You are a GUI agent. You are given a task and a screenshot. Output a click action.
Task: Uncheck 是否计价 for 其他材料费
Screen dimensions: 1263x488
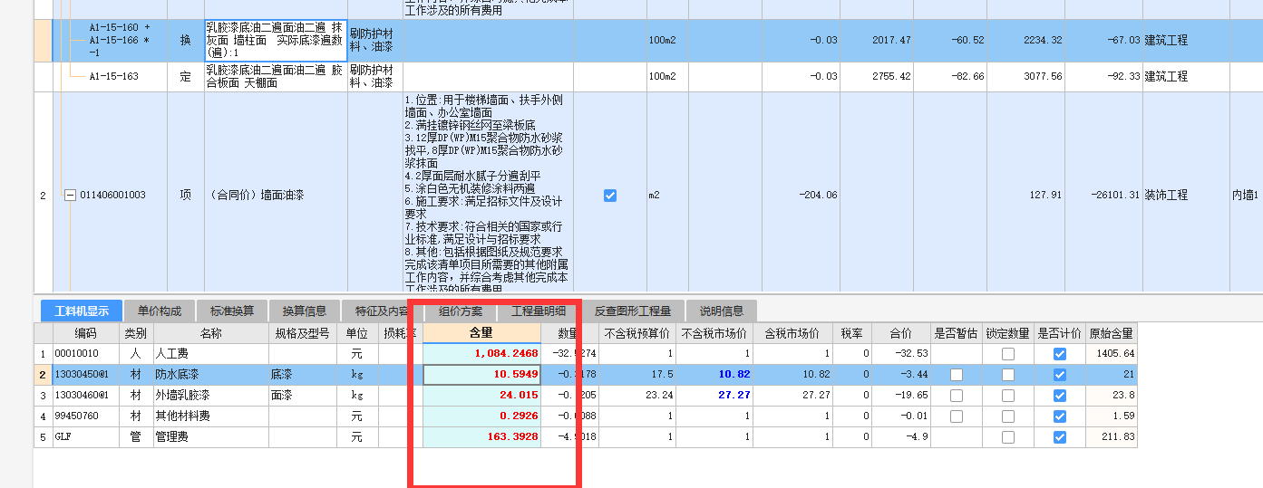tap(1060, 416)
